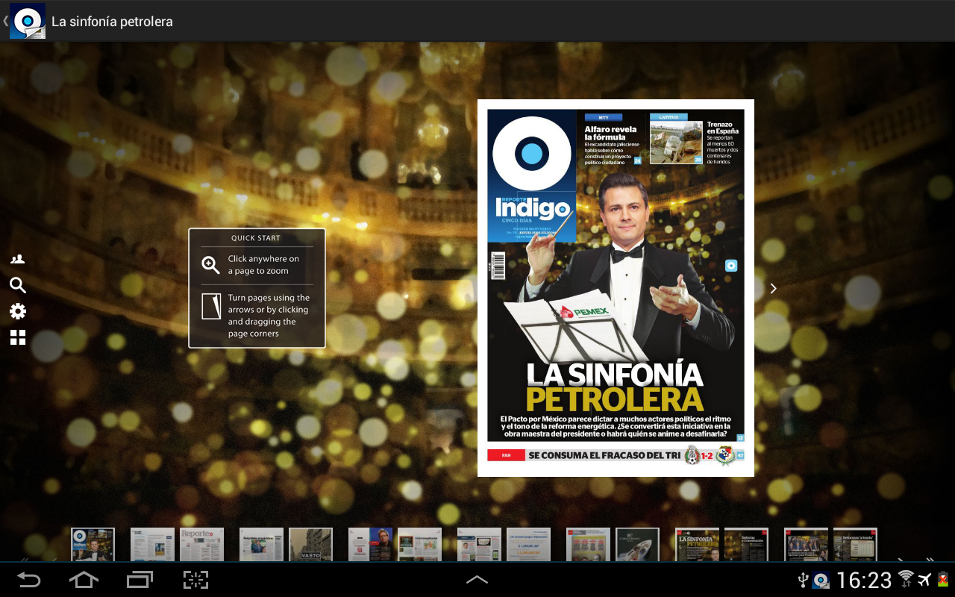Open the 'VASTO' street photo thumbnail
The height and width of the screenshot is (597, 955).
point(310,544)
